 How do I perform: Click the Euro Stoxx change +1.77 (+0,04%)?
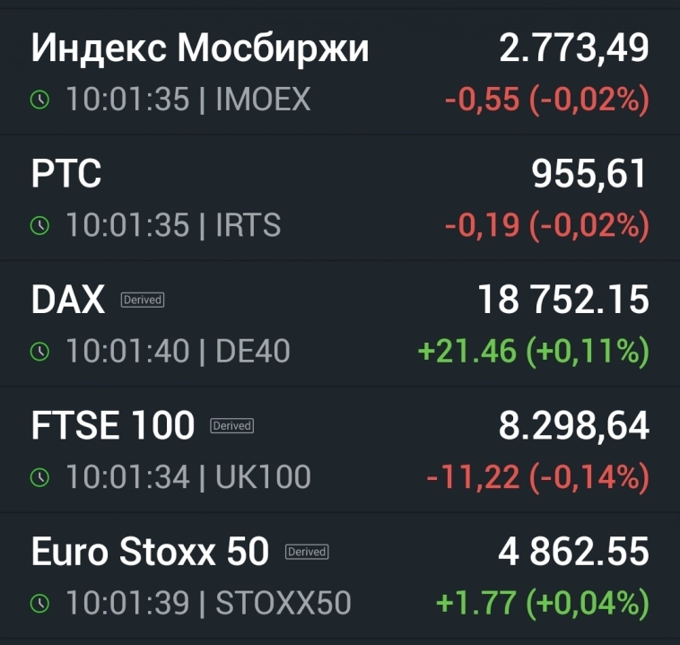(x=542, y=604)
